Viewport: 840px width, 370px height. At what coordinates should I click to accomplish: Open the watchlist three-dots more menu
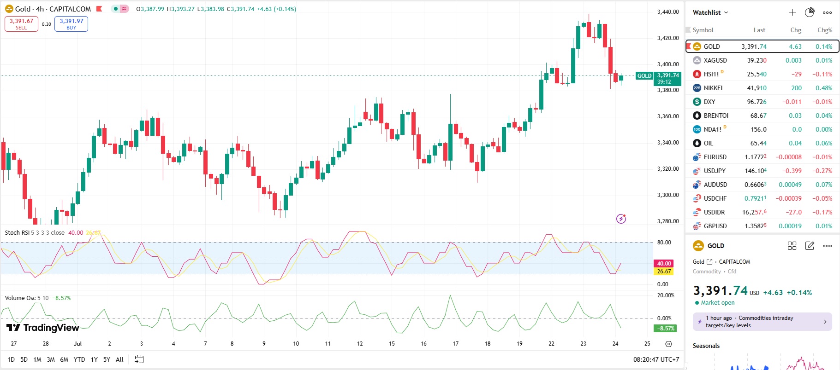pos(828,12)
